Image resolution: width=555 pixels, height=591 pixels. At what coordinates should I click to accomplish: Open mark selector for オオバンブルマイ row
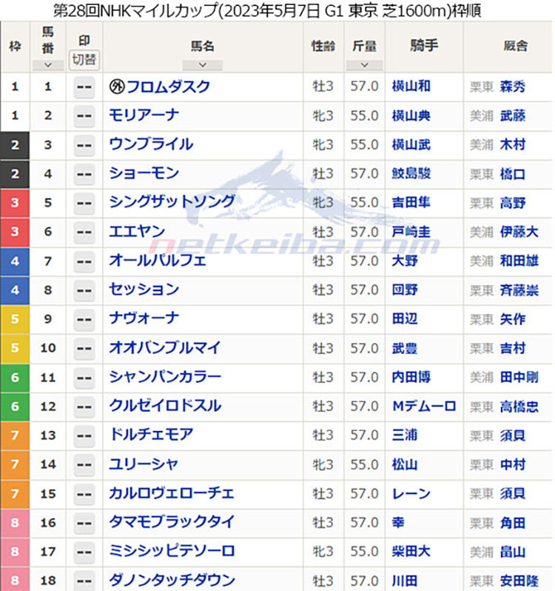84,348
